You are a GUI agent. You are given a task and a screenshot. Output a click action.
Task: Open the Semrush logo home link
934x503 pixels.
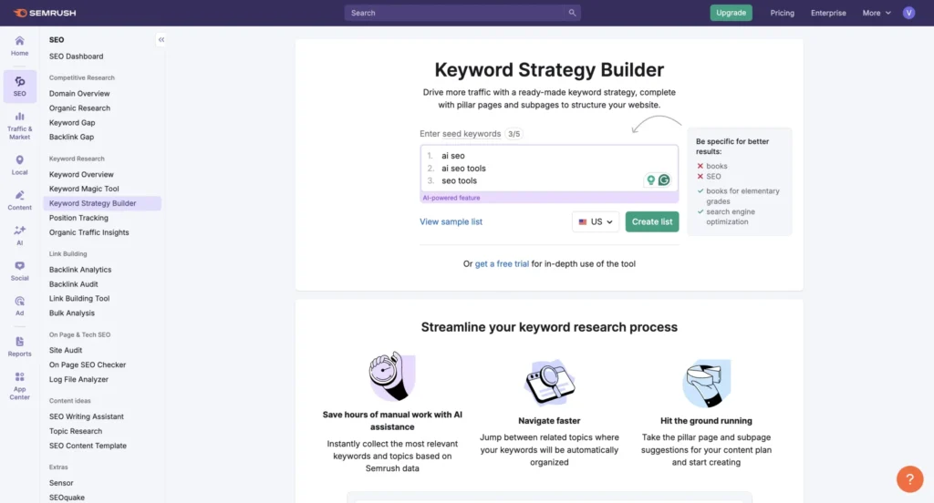[x=45, y=13]
